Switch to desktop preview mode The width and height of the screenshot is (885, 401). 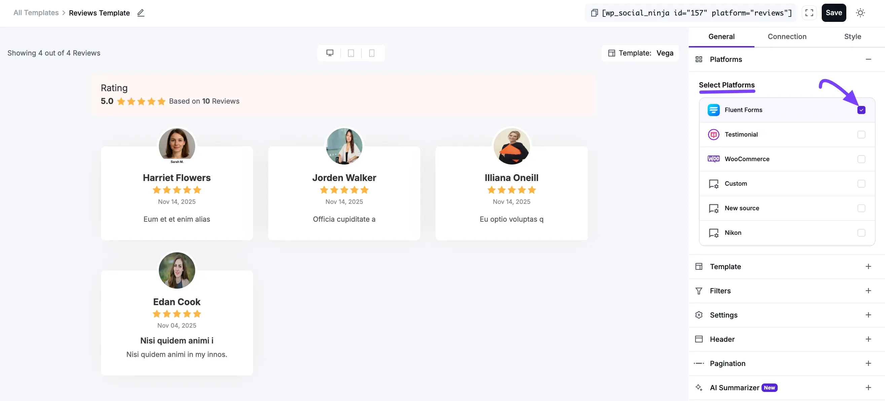pyautogui.click(x=330, y=53)
